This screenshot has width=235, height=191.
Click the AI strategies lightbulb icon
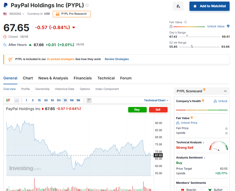(10, 59)
